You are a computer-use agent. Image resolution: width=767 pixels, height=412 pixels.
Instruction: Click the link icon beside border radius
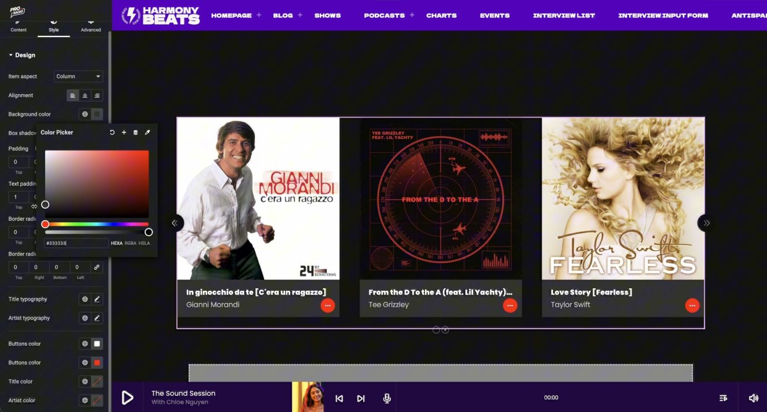tap(96, 267)
